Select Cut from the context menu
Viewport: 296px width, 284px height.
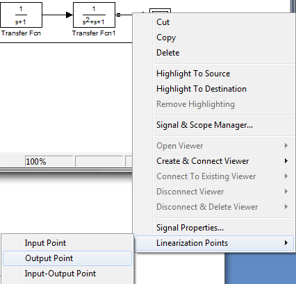tap(163, 22)
